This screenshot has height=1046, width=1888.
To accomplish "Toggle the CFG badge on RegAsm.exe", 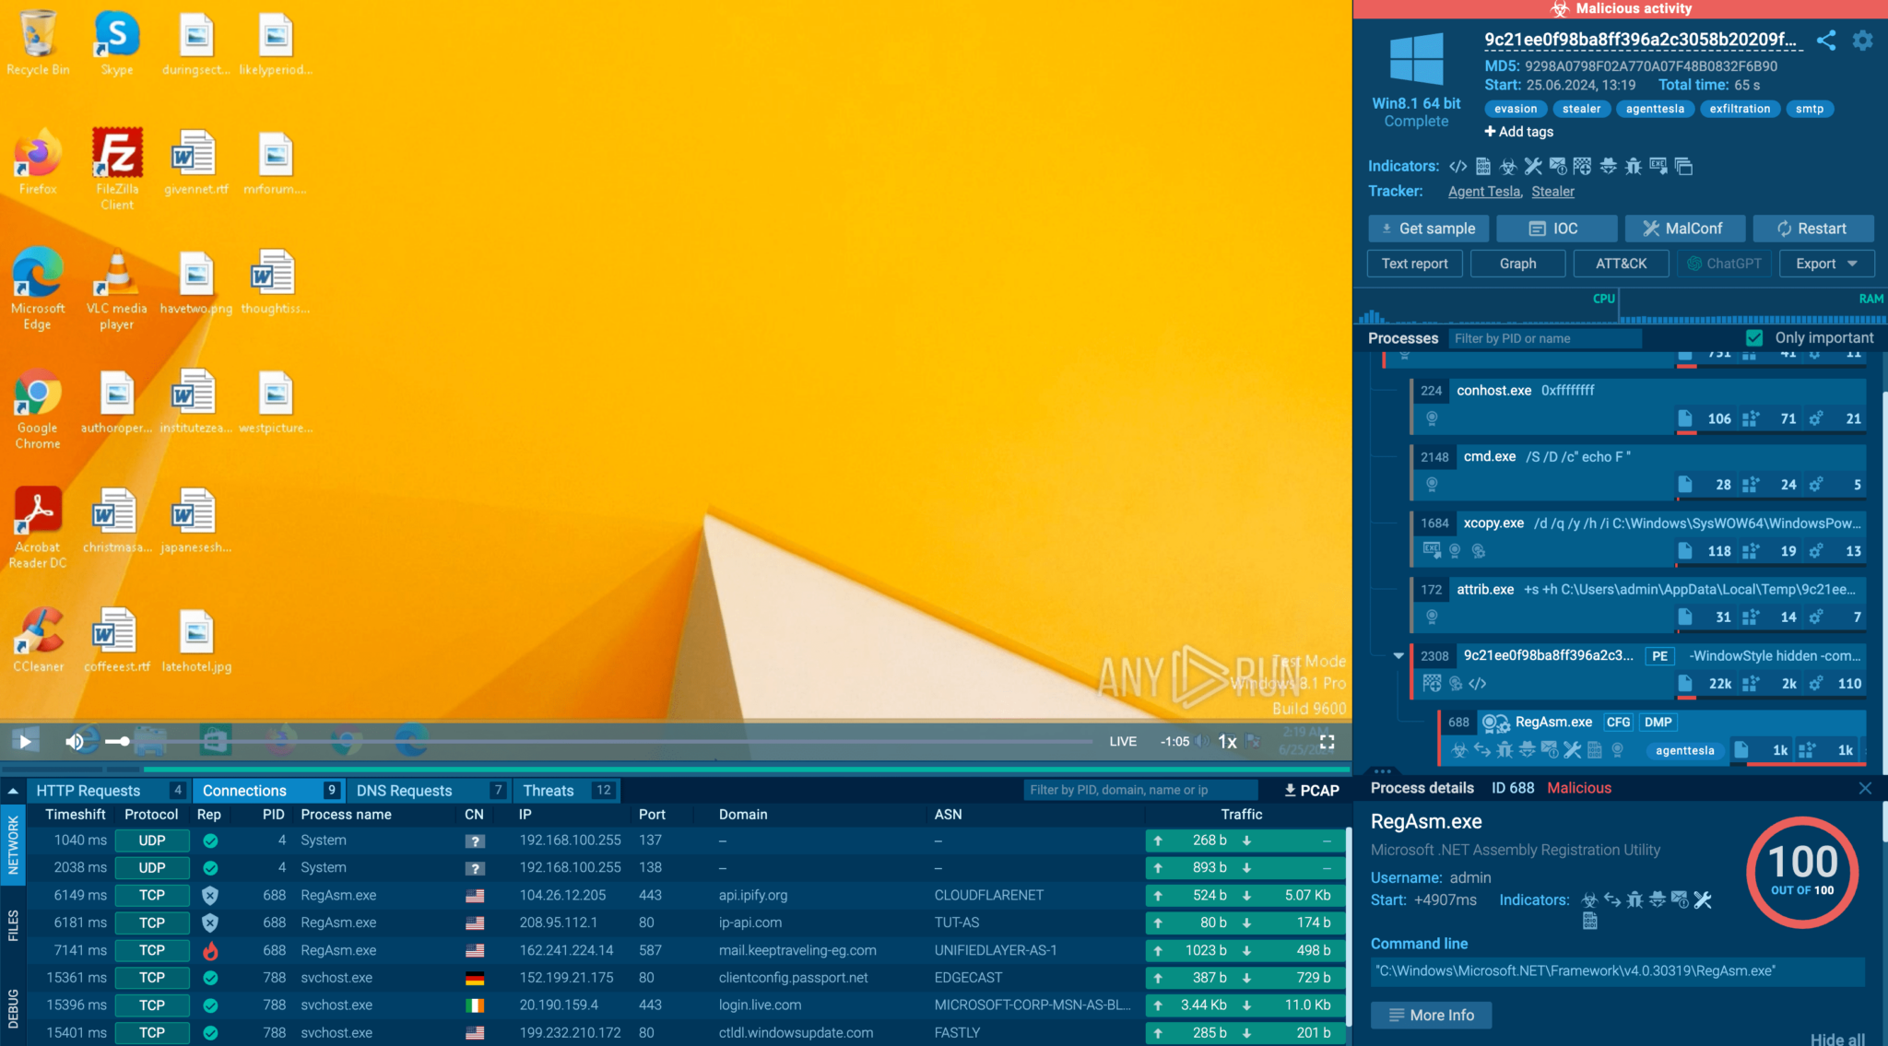I will tap(1618, 723).
